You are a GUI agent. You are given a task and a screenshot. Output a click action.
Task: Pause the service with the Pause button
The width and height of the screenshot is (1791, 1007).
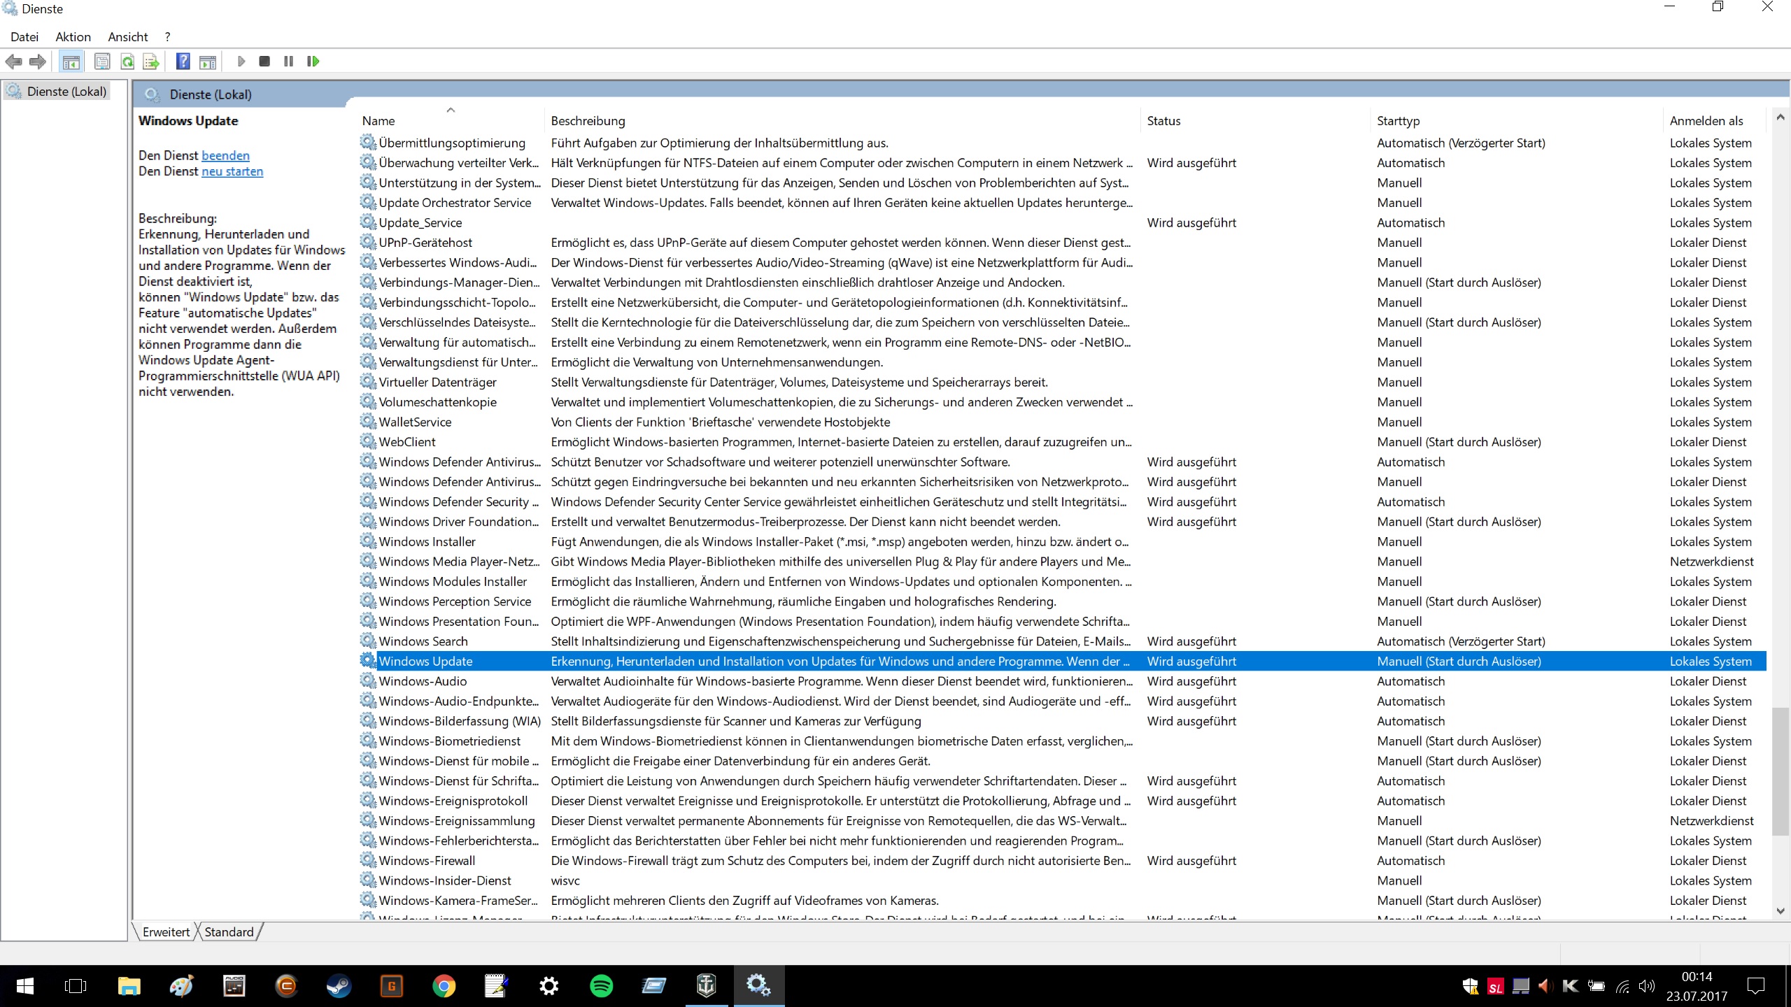click(x=288, y=62)
